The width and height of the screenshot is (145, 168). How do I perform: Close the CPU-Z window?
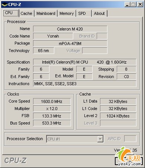point(140,4)
